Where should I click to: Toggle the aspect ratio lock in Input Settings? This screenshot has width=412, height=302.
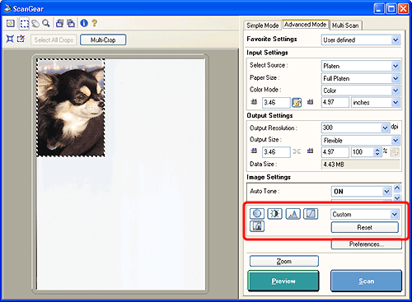point(297,102)
